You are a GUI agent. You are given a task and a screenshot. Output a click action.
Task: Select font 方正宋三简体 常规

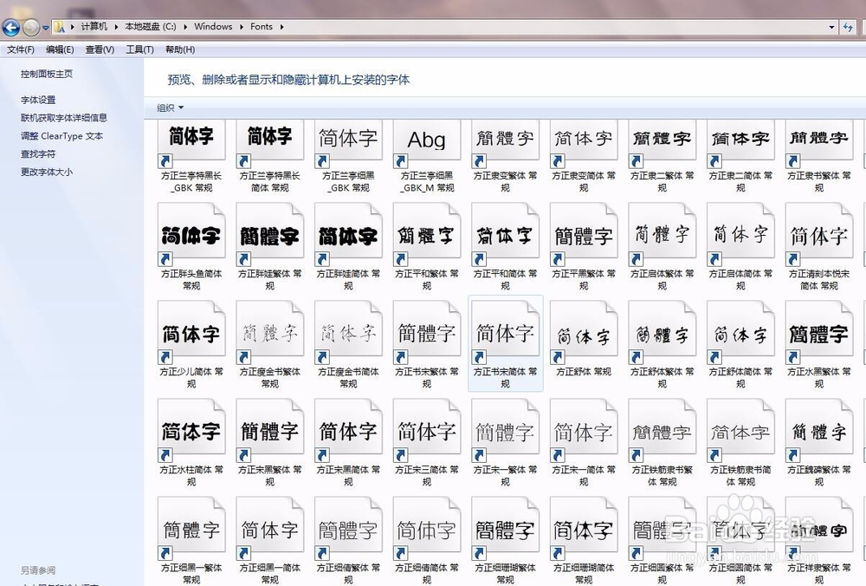[x=426, y=442]
